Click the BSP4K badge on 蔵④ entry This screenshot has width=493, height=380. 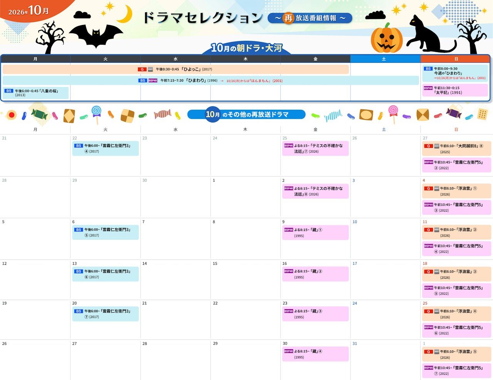288,351
